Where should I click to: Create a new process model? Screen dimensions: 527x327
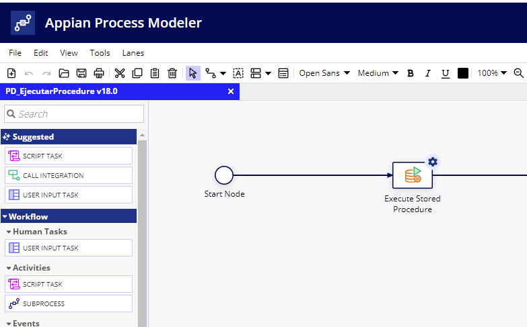coord(11,73)
